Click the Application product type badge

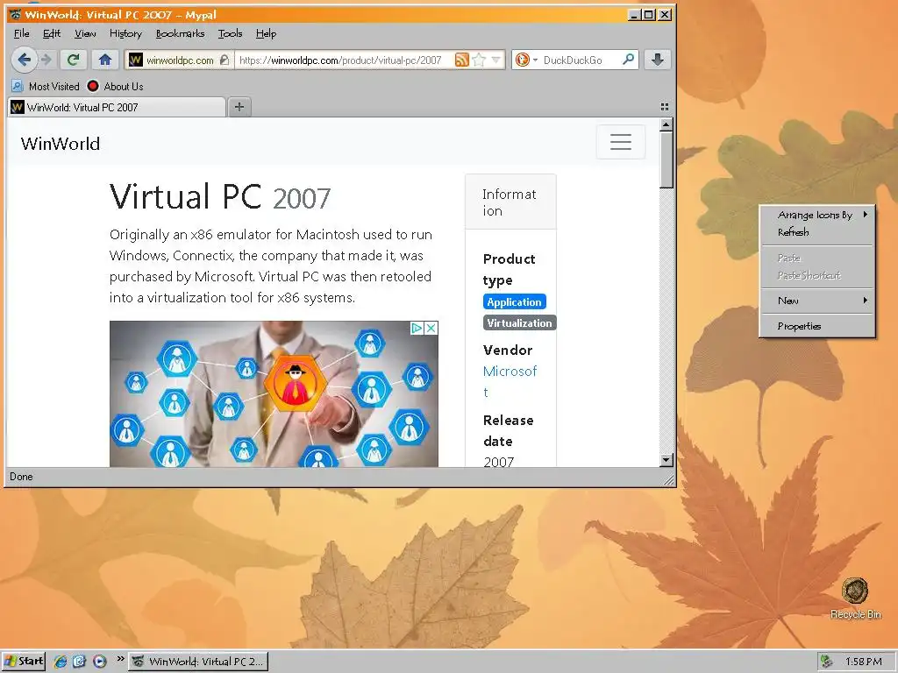coord(514,301)
